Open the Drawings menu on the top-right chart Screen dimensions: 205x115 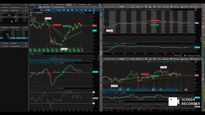click(x=175, y=7)
